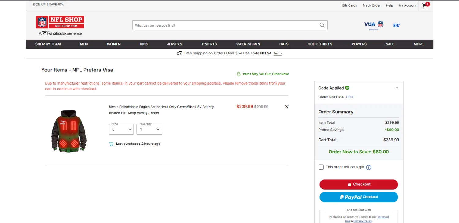This screenshot has width=459, height=223.
Task: Open the shipping Terms link
Action: click(278, 53)
